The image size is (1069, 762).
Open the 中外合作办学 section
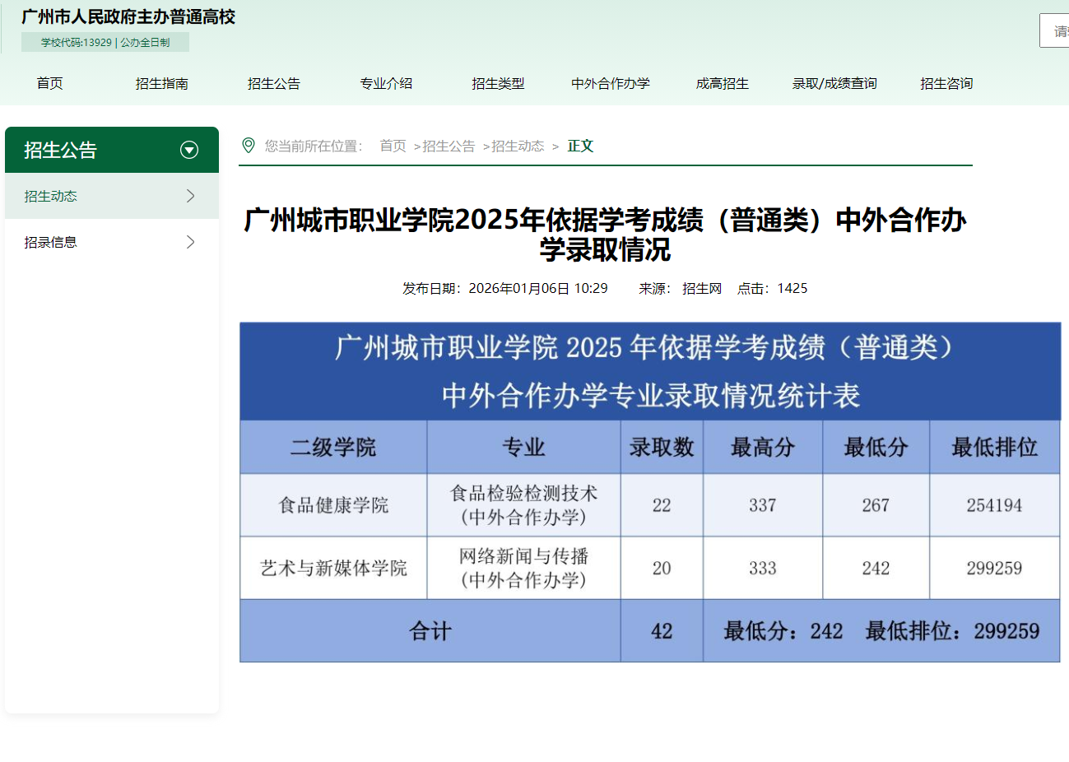610,83
